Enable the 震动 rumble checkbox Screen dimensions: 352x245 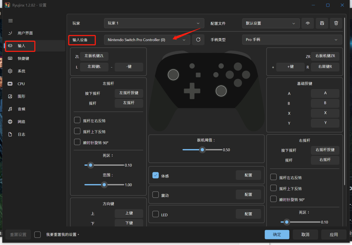(x=155, y=195)
